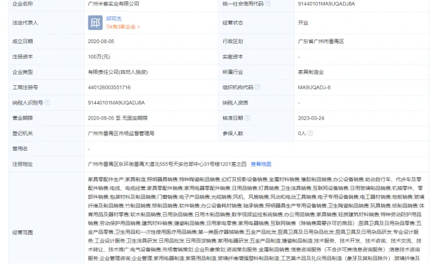This screenshot has height=264, width=433.
Task: Click the help icon next to 0人
Action: tap(310, 133)
